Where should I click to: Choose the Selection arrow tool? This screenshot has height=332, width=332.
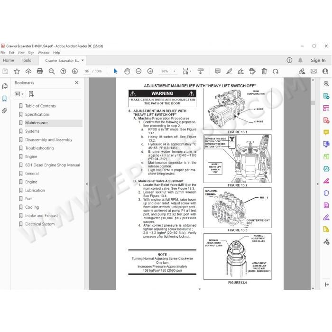point(115,71)
